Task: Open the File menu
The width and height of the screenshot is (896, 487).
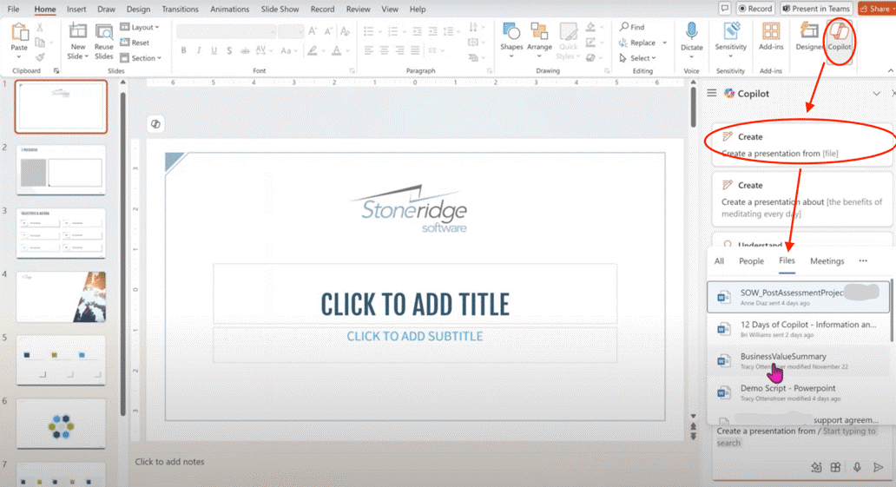Action: click(x=13, y=10)
